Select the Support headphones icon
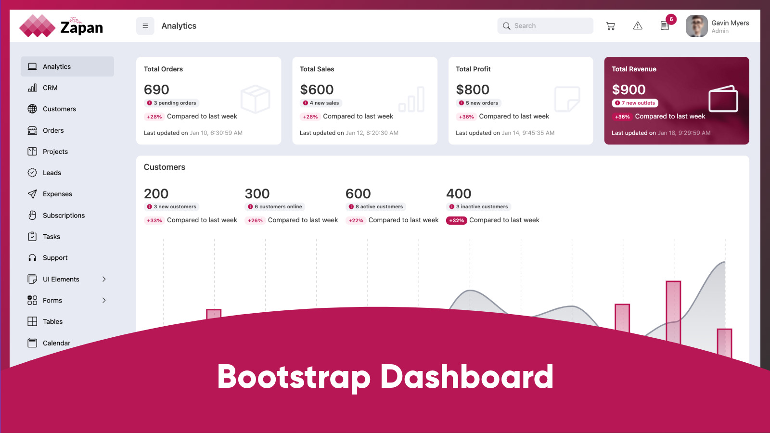This screenshot has height=433, width=770. click(x=32, y=257)
